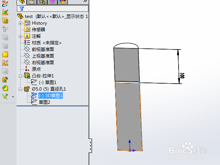Image resolution: width=220 pixels, height=165 pixels.
Task: Click the rapid sketch icon in toolbar
Action: pos(5,63)
